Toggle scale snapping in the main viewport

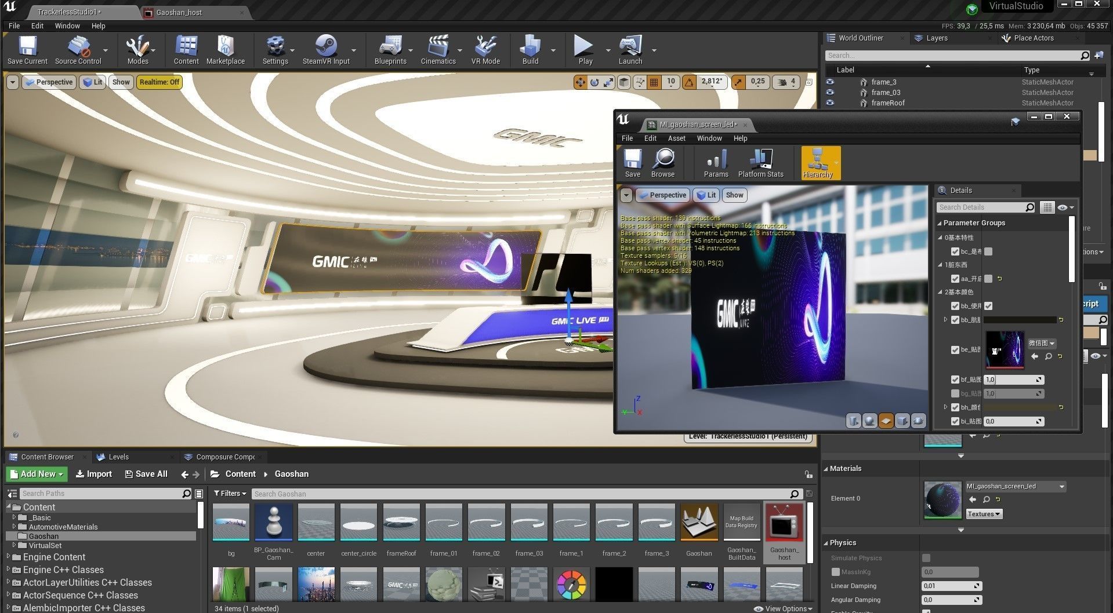click(x=738, y=82)
